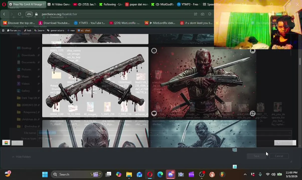
Task: Click the snapshot camera icon in the address bar
Action: (x=203, y=14)
